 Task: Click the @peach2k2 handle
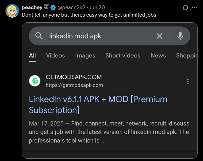coord(71,7)
